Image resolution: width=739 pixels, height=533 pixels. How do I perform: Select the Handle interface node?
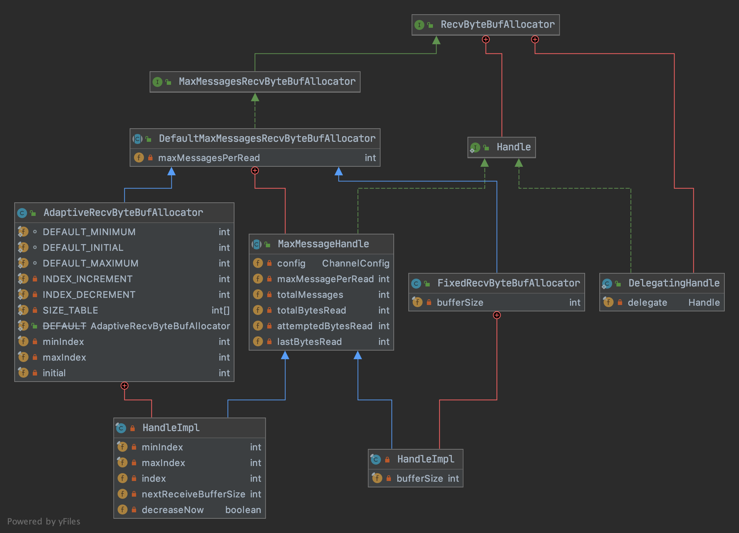pyautogui.click(x=502, y=147)
